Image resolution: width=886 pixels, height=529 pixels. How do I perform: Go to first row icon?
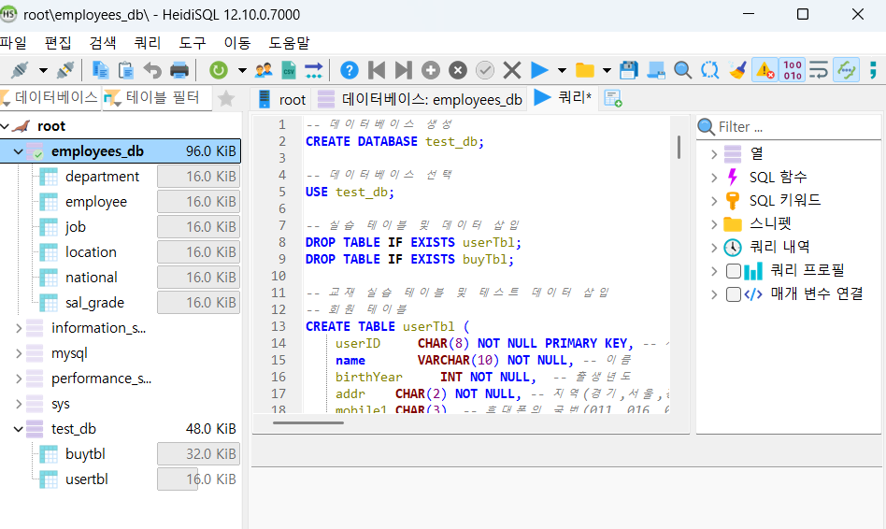pos(377,70)
